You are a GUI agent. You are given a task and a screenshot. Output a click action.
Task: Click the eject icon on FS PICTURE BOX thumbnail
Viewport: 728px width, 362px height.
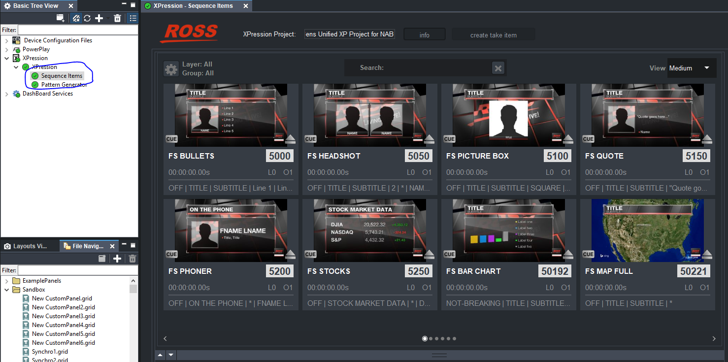568,139
